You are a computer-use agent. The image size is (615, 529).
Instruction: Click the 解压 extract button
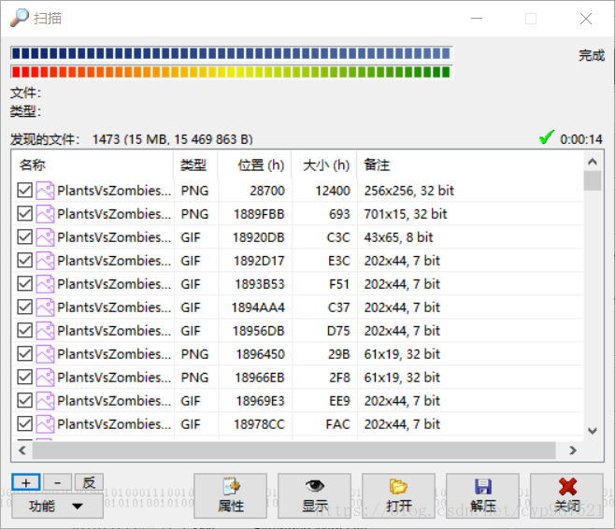[483, 496]
